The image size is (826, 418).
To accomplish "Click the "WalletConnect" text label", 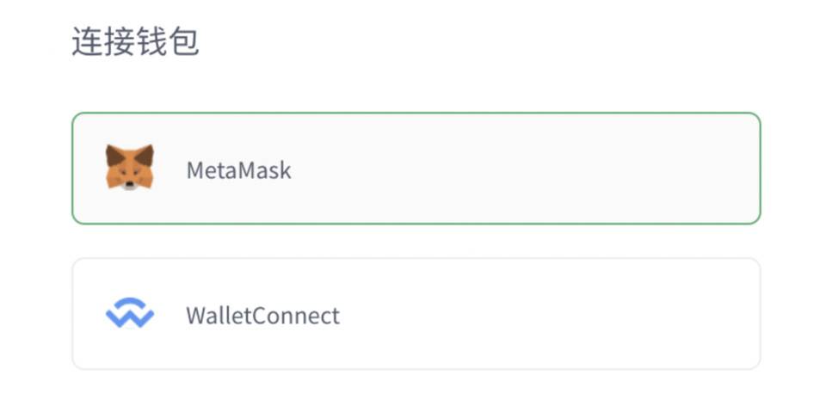I will point(262,316).
